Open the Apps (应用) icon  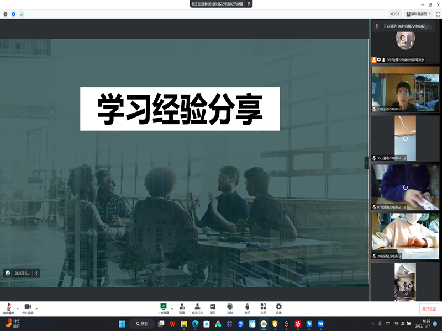click(263, 307)
